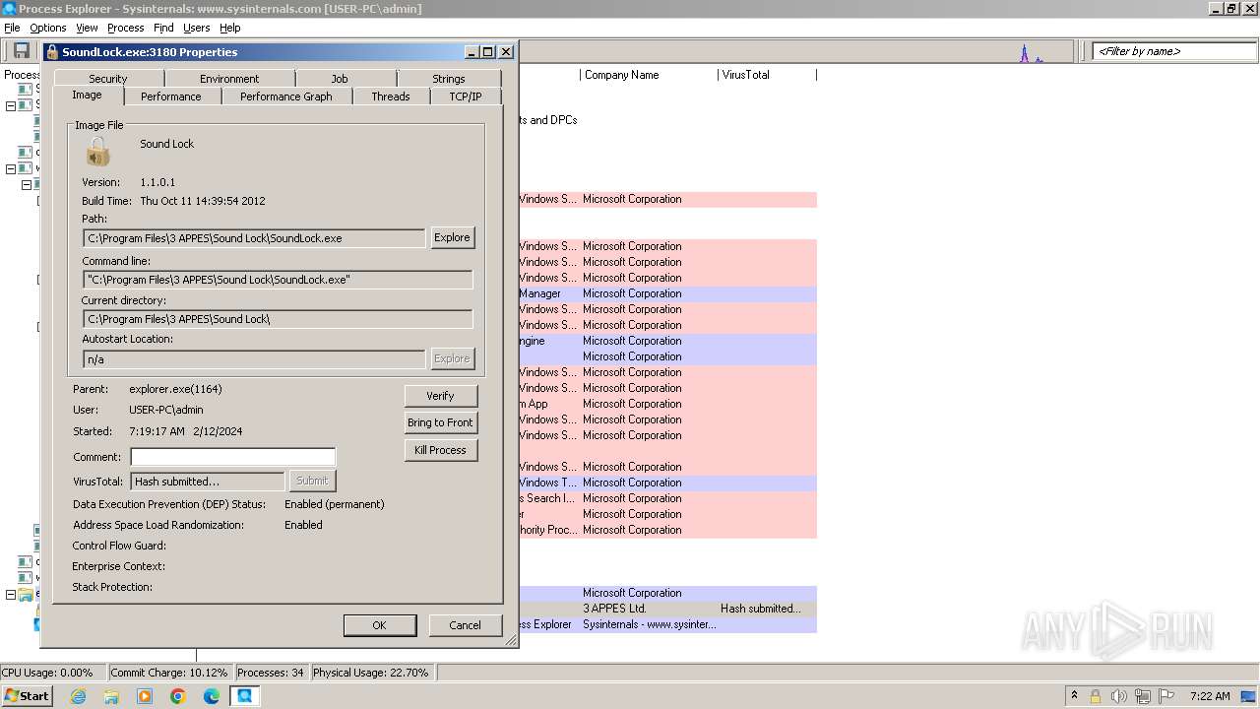Click the VirusTotal Hash submitted field
Image resolution: width=1260 pixels, height=709 pixels.
click(209, 482)
